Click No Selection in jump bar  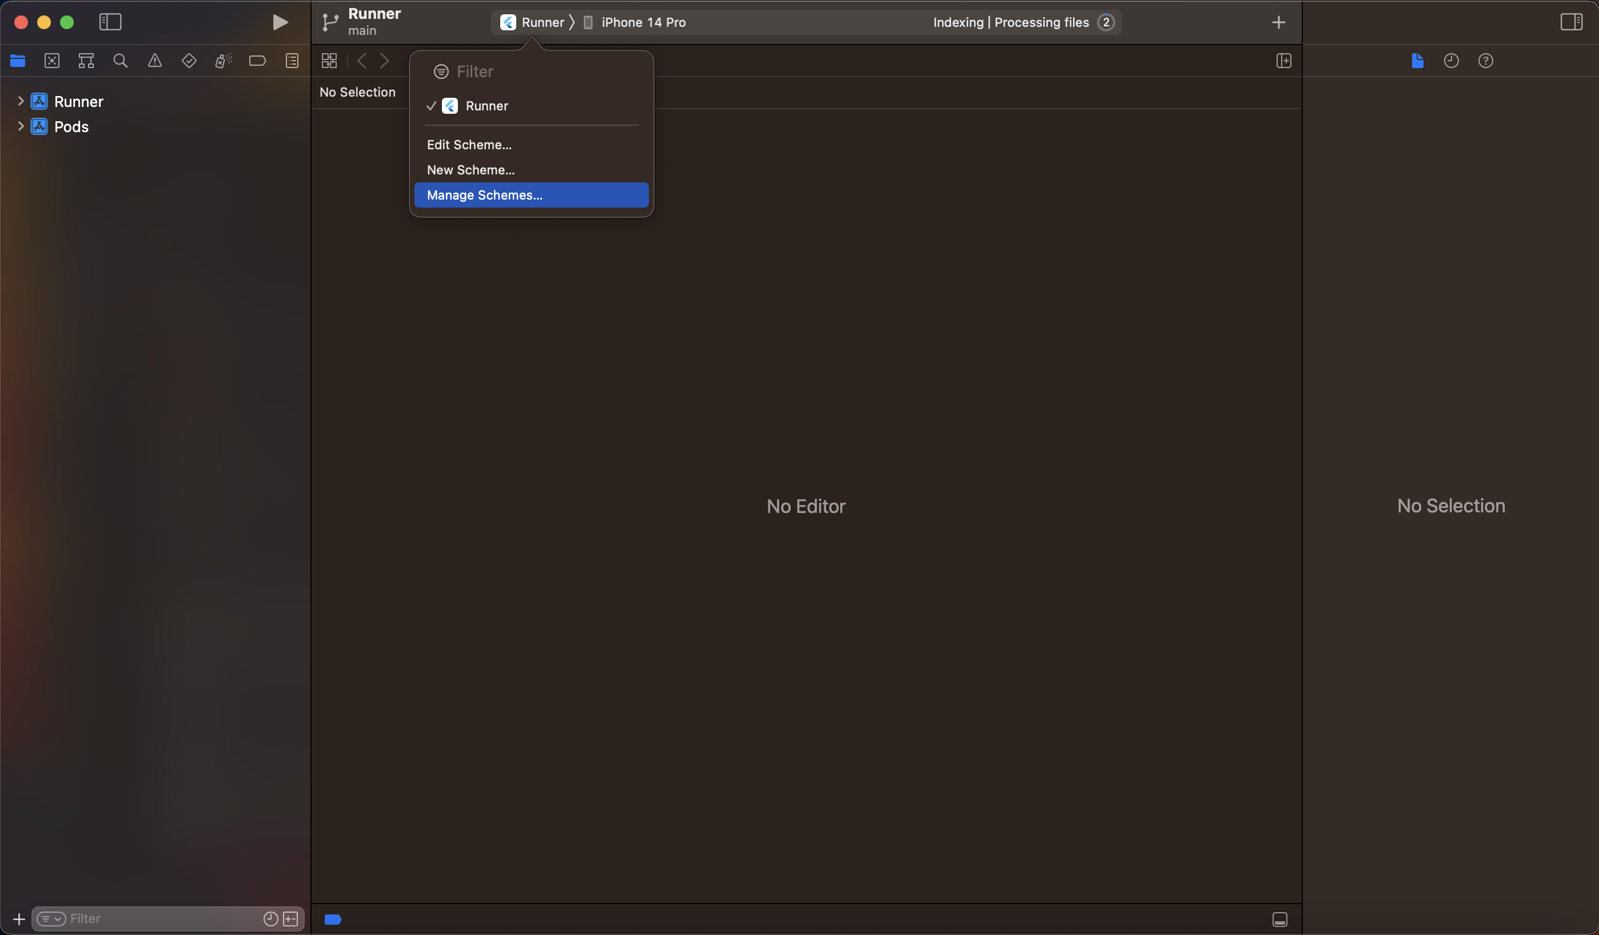[357, 92]
